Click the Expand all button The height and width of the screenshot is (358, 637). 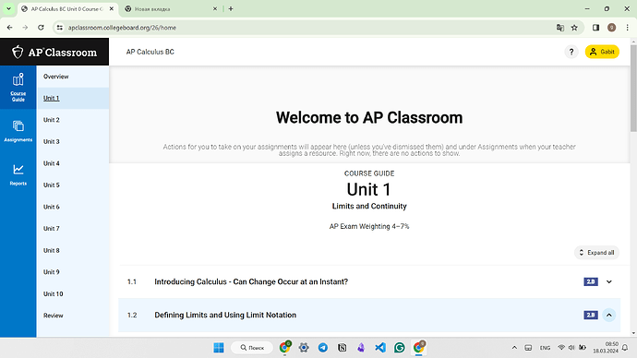click(596, 253)
